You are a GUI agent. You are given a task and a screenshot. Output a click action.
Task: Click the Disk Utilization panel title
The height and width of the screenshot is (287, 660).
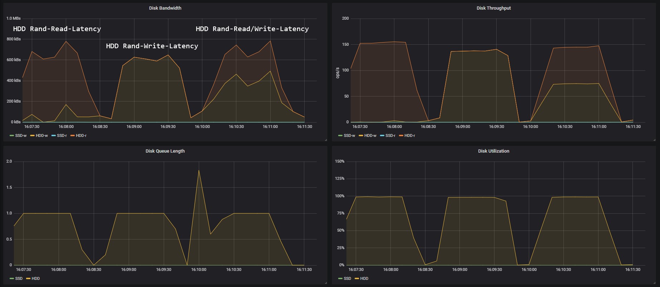point(493,151)
